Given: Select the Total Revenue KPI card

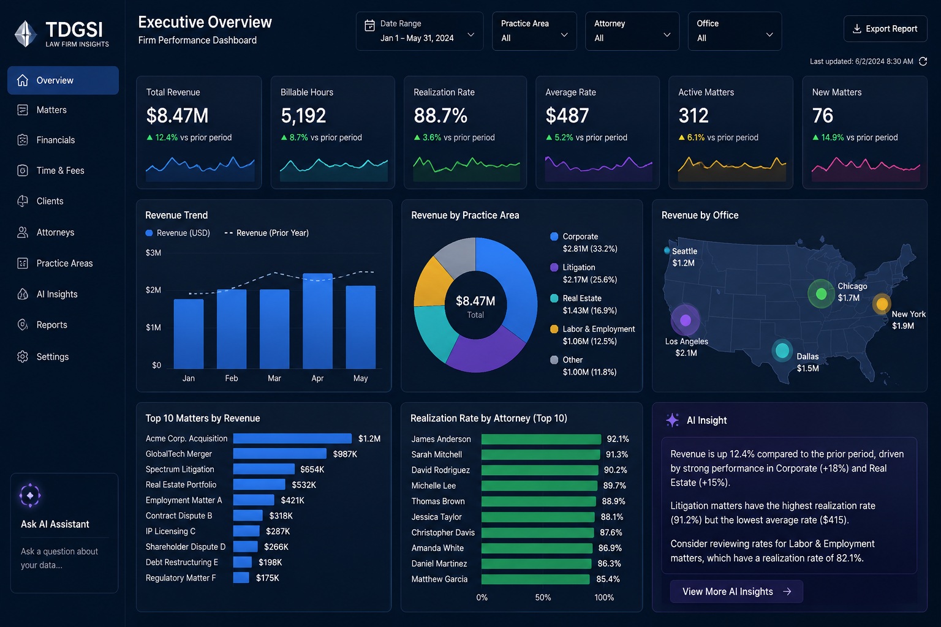Looking at the screenshot, I should coord(199,132).
